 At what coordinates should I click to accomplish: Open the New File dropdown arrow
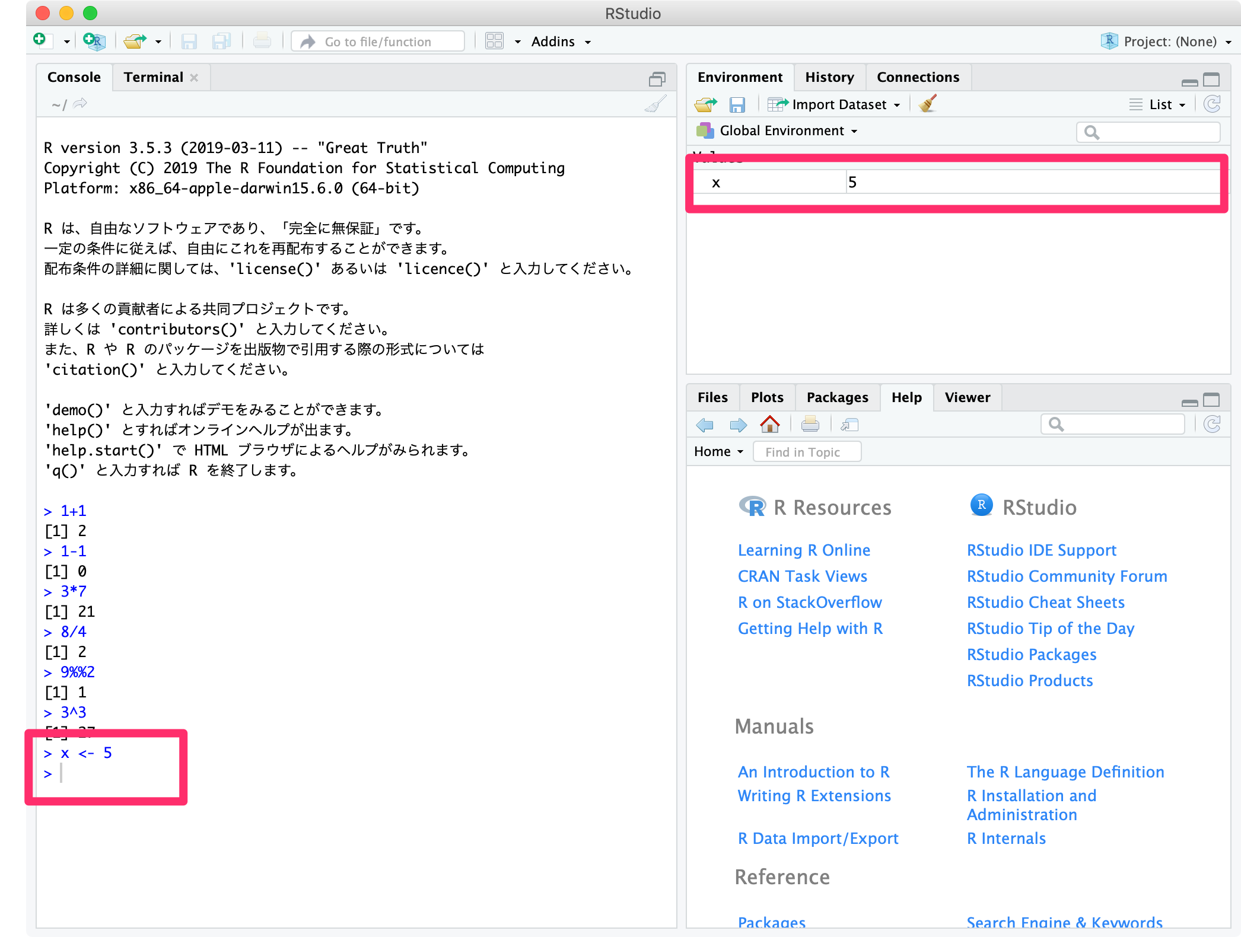pos(67,42)
